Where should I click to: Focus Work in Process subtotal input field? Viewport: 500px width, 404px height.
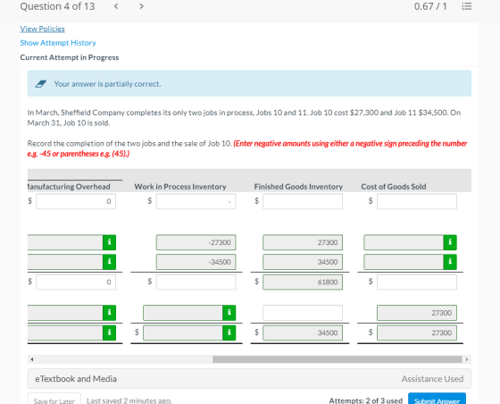(196, 282)
